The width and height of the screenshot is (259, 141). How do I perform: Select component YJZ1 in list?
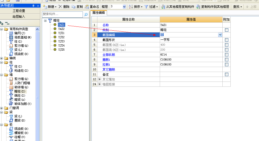click(61, 33)
